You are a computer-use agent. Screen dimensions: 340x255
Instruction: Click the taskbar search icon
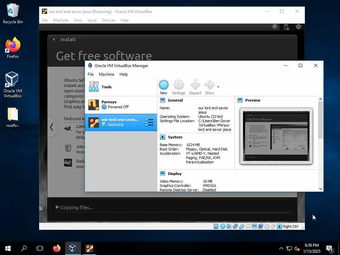[x=24, y=248]
